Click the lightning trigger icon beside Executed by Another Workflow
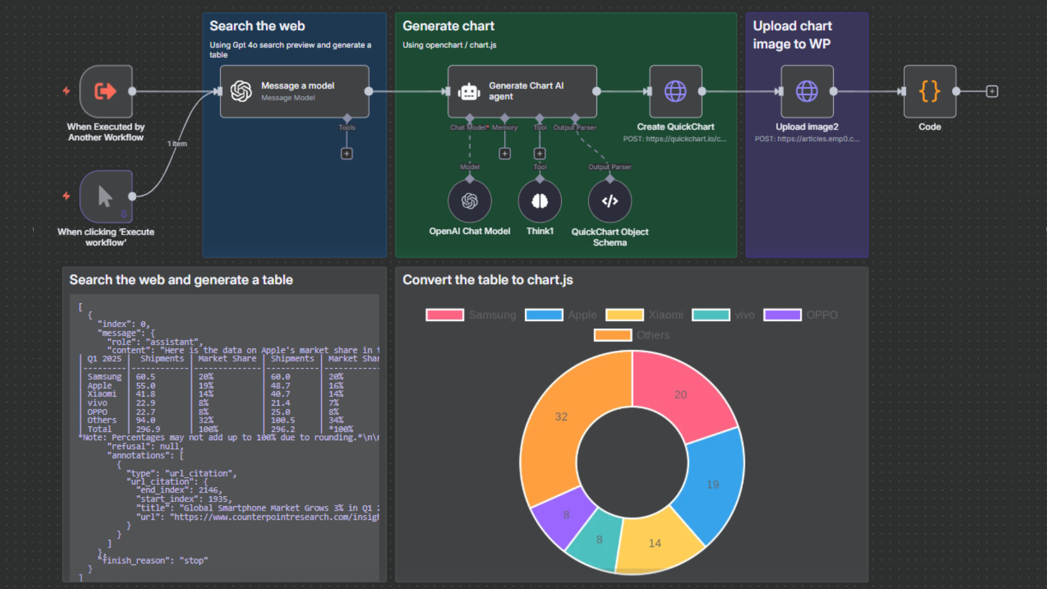The image size is (1047, 589). (67, 91)
